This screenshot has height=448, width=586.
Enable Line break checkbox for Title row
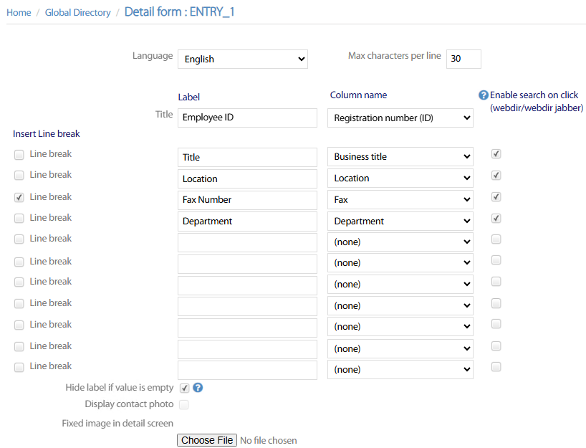(x=19, y=154)
